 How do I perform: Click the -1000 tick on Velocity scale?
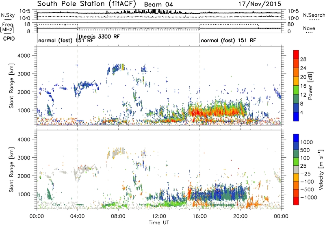[x=309, y=197]
